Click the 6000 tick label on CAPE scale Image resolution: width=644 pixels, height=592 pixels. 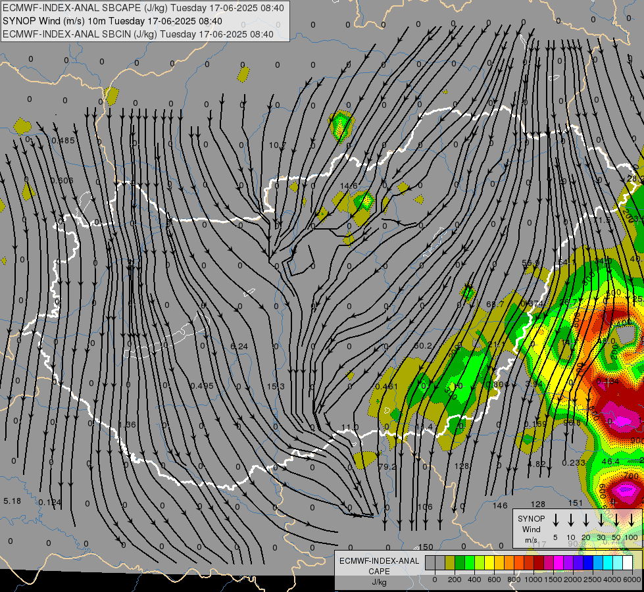[633, 580]
